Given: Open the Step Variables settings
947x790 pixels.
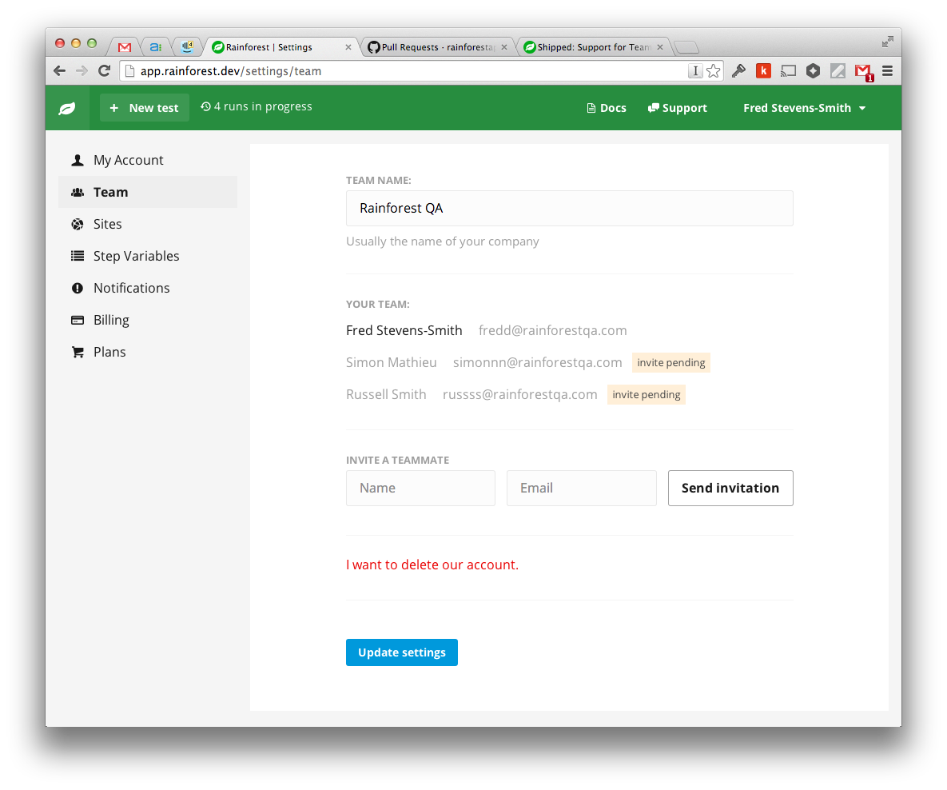Looking at the screenshot, I should (x=148, y=257).
